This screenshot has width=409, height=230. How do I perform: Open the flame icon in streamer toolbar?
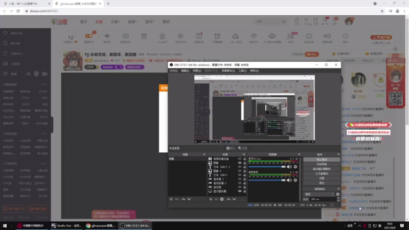point(162,36)
